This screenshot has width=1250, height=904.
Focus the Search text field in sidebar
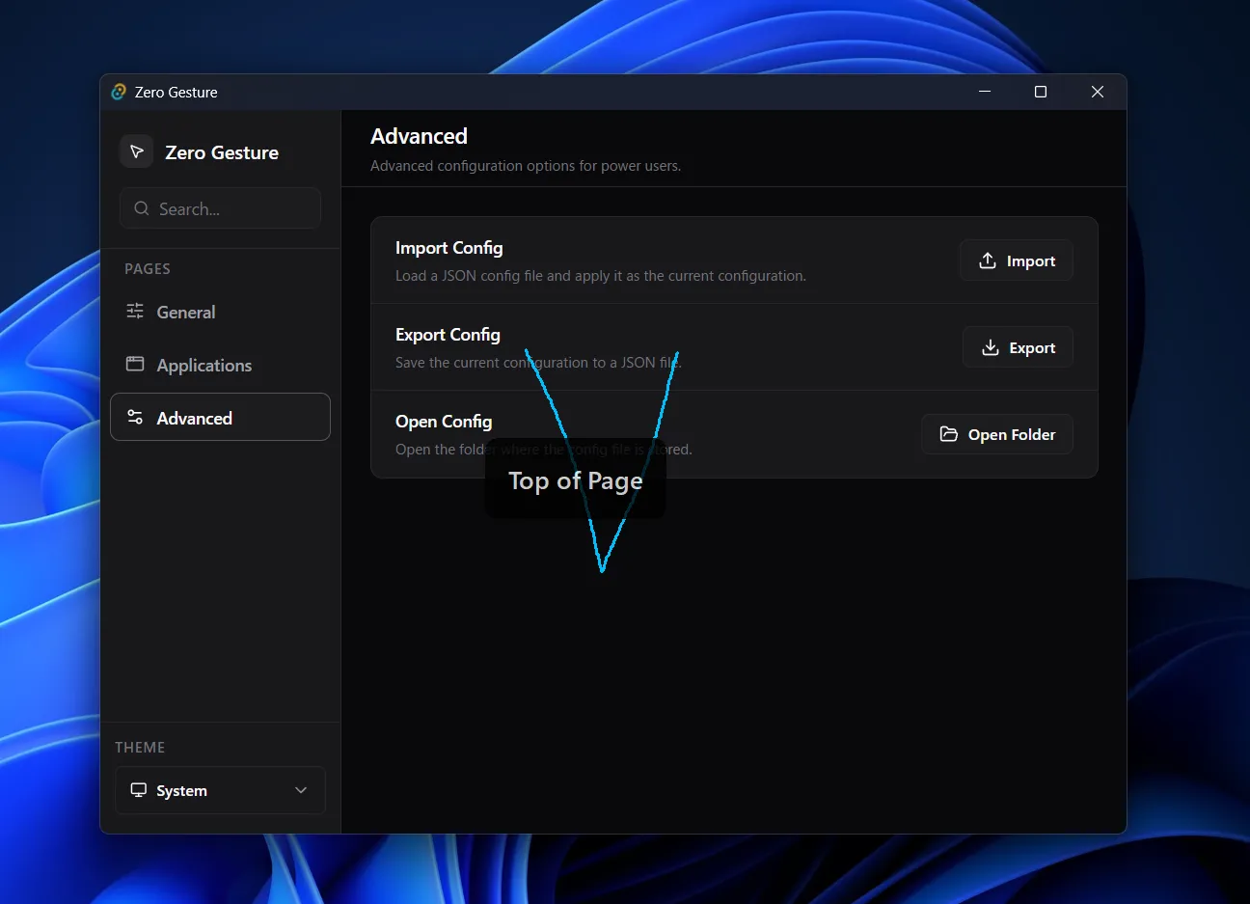click(231, 208)
